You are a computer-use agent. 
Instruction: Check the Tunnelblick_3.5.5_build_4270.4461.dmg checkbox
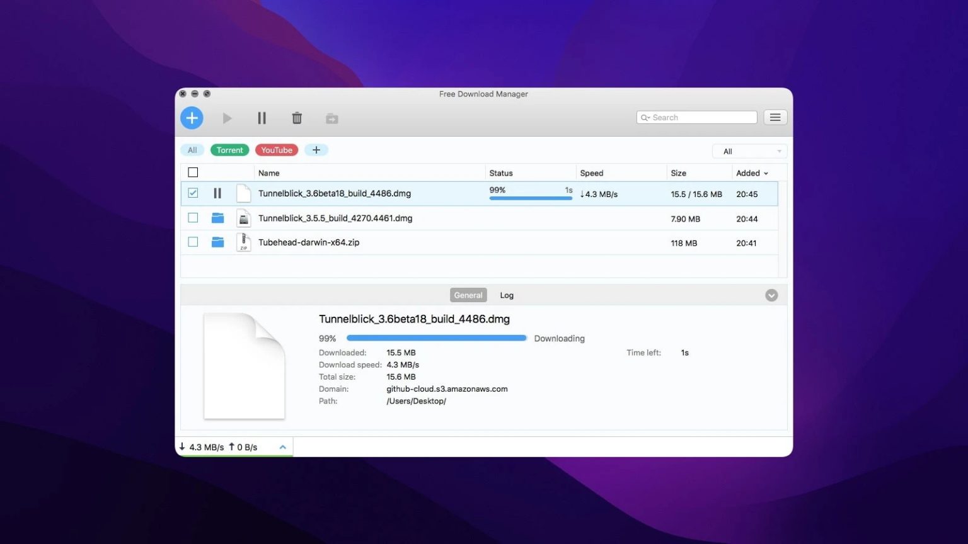(193, 218)
